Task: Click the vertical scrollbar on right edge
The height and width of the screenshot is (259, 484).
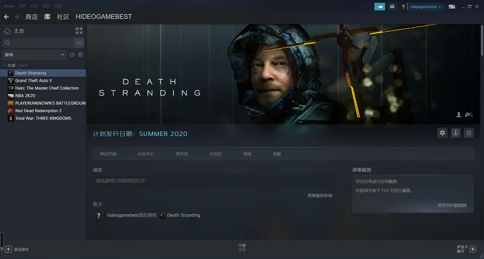Action: [x=482, y=40]
